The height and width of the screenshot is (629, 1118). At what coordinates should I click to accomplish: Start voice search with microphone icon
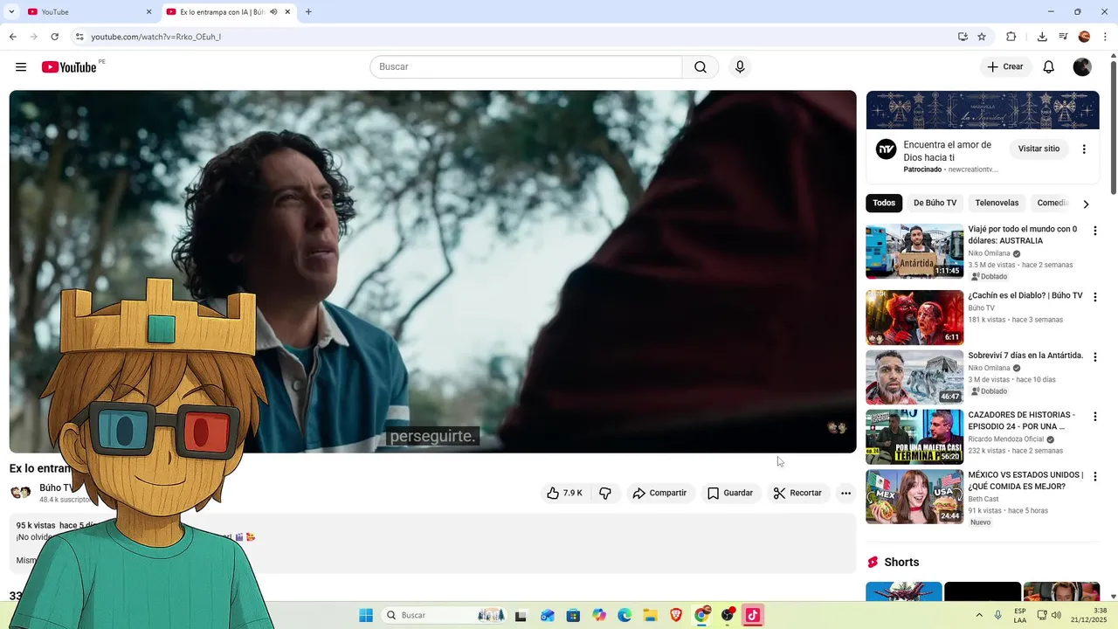point(740,67)
